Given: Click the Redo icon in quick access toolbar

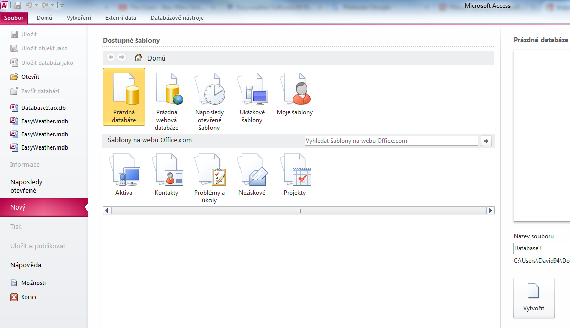Looking at the screenshot, I should click(x=45, y=5).
